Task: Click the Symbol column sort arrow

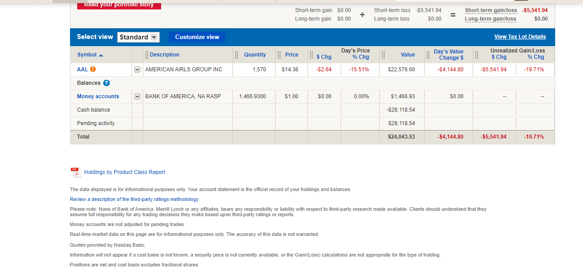Action: point(101,55)
